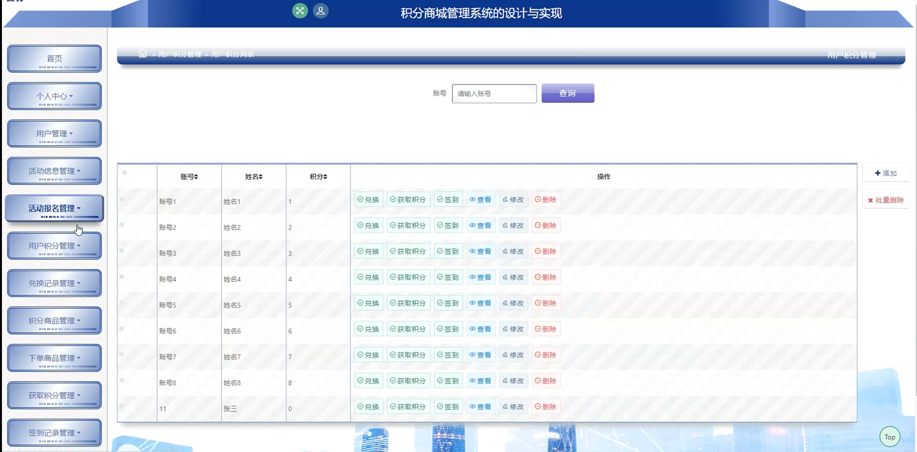Image resolution: width=917 pixels, height=452 pixels.
Task: Click 签到 for 账号4 row
Action: point(448,277)
